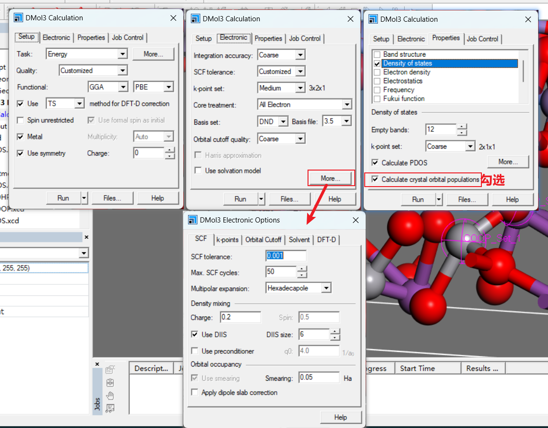Open the Task dropdown showing Energy
Image resolution: width=548 pixels, height=428 pixels.
click(122, 54)
